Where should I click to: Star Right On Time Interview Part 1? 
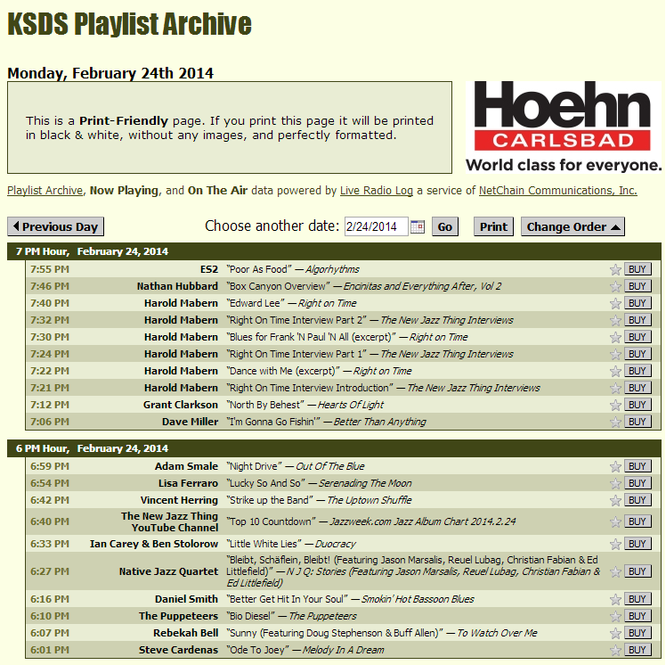pyautogui.click(x=615, y=355)
